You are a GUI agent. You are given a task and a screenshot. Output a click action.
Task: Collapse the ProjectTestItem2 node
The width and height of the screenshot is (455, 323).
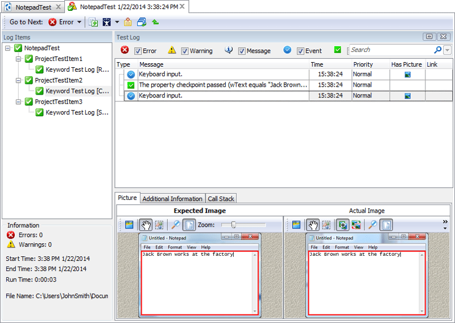click(x=19, y=80)
